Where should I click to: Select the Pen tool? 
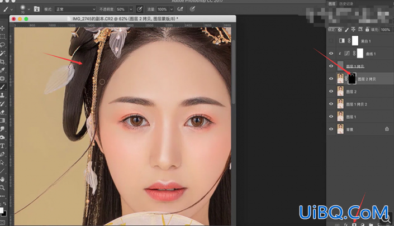pos(2,154)
